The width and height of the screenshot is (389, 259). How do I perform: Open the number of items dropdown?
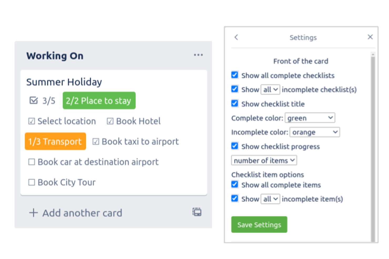pyautogui.click(x=264, y=160)
